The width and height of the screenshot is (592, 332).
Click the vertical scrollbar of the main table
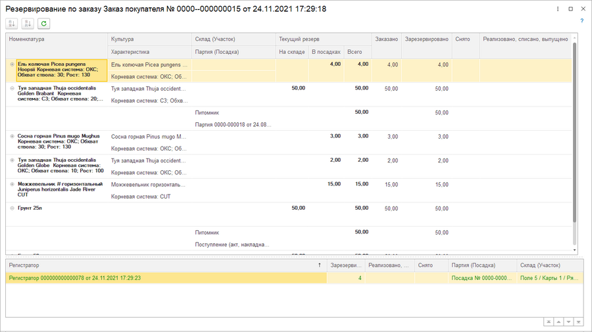tap(576, 131)
